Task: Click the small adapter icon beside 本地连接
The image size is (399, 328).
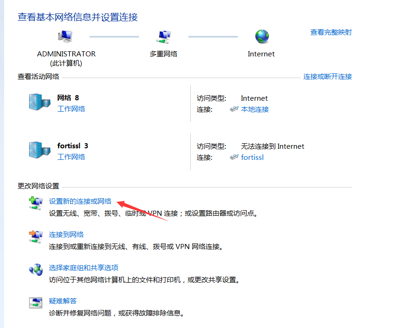Action: coord(234,109)
